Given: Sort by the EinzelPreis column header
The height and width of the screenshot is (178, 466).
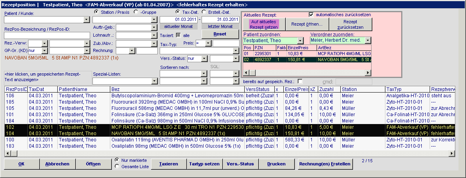Looking at the screenshot, I should pyautogui.click(x=296, y=89).
